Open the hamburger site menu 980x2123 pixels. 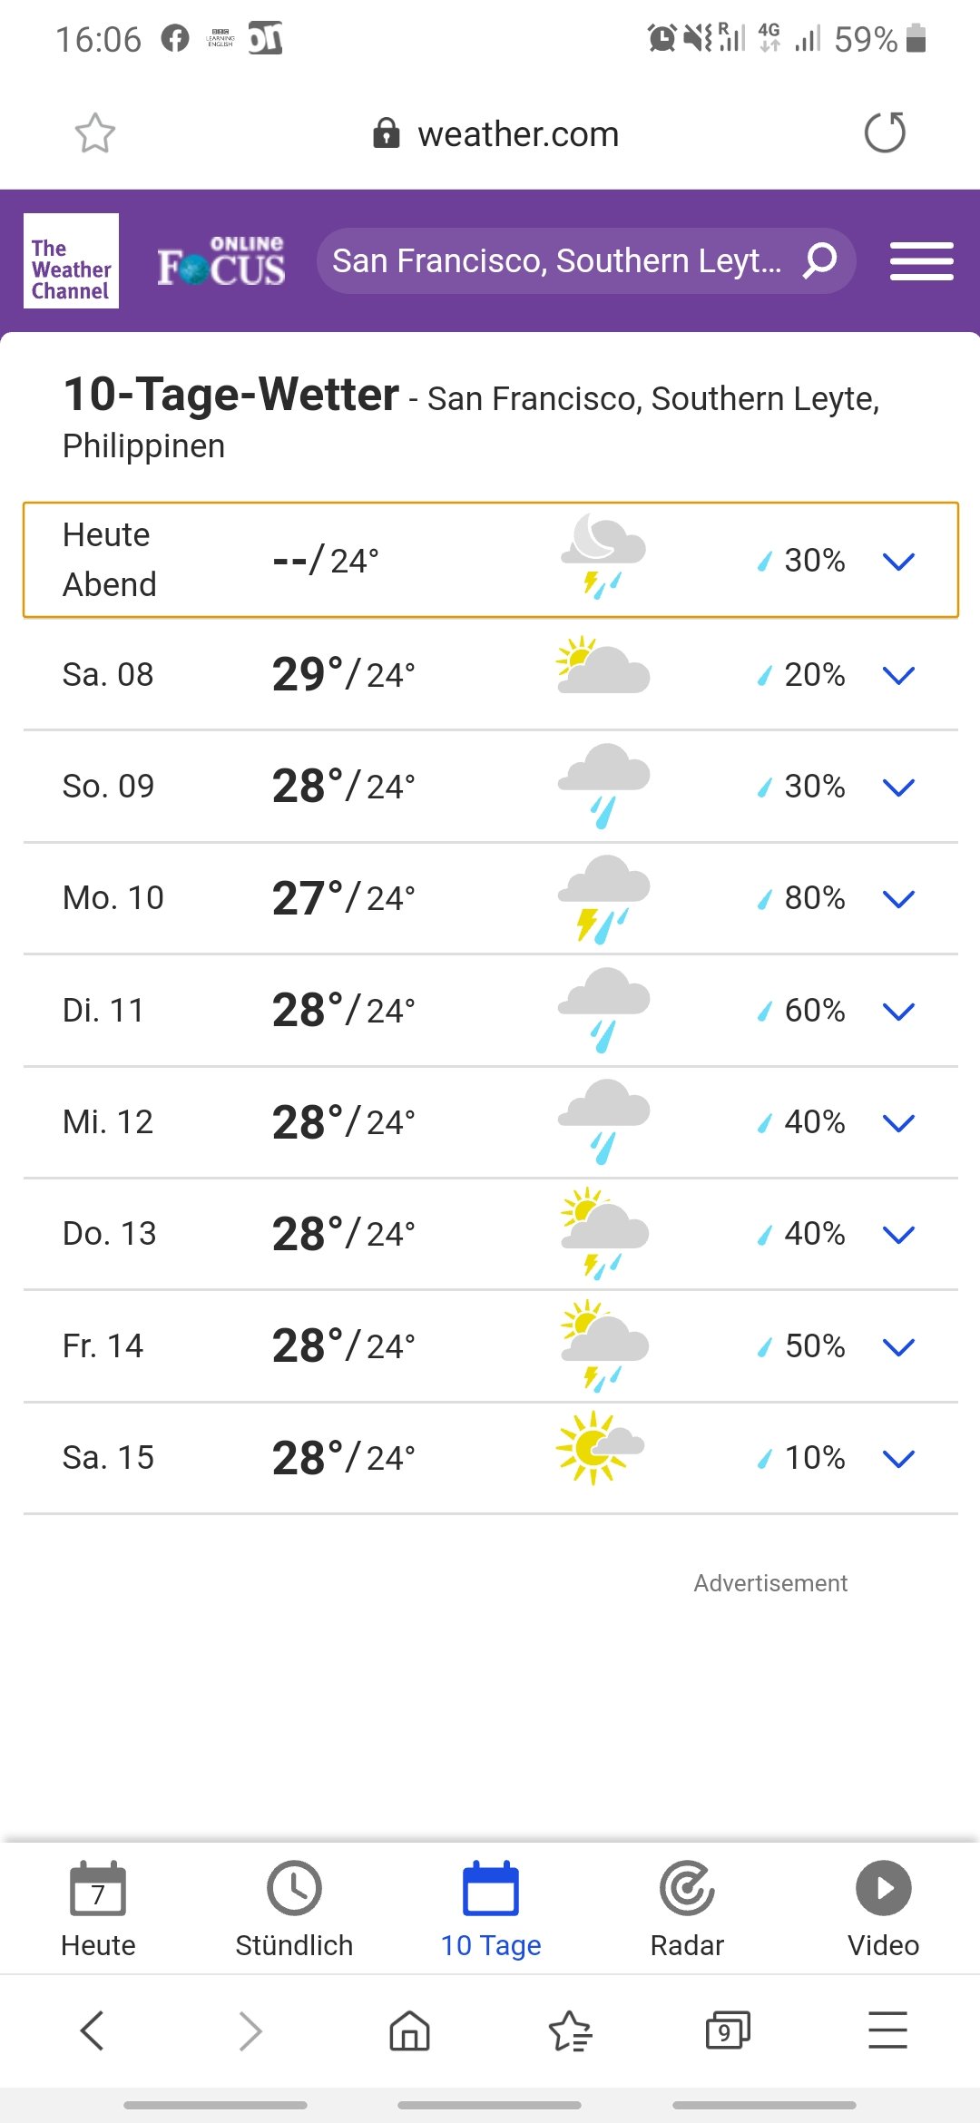click(921, 261)
